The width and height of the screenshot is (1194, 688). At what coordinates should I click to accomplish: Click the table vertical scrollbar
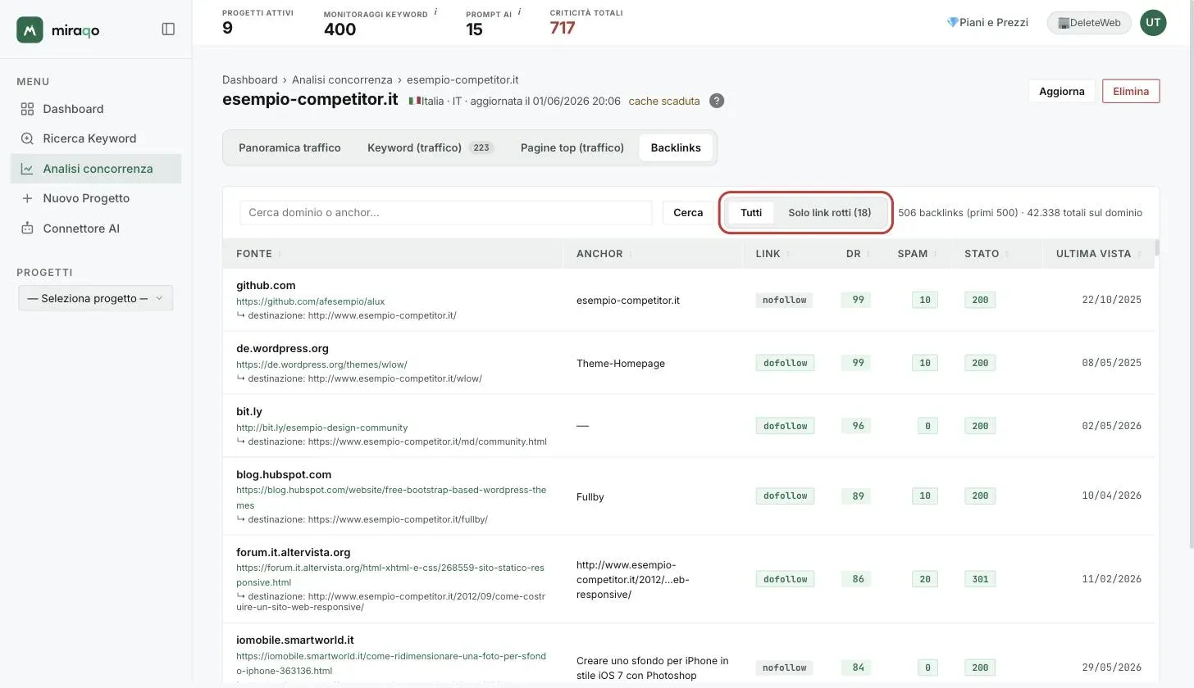(x=1157, y=247)
